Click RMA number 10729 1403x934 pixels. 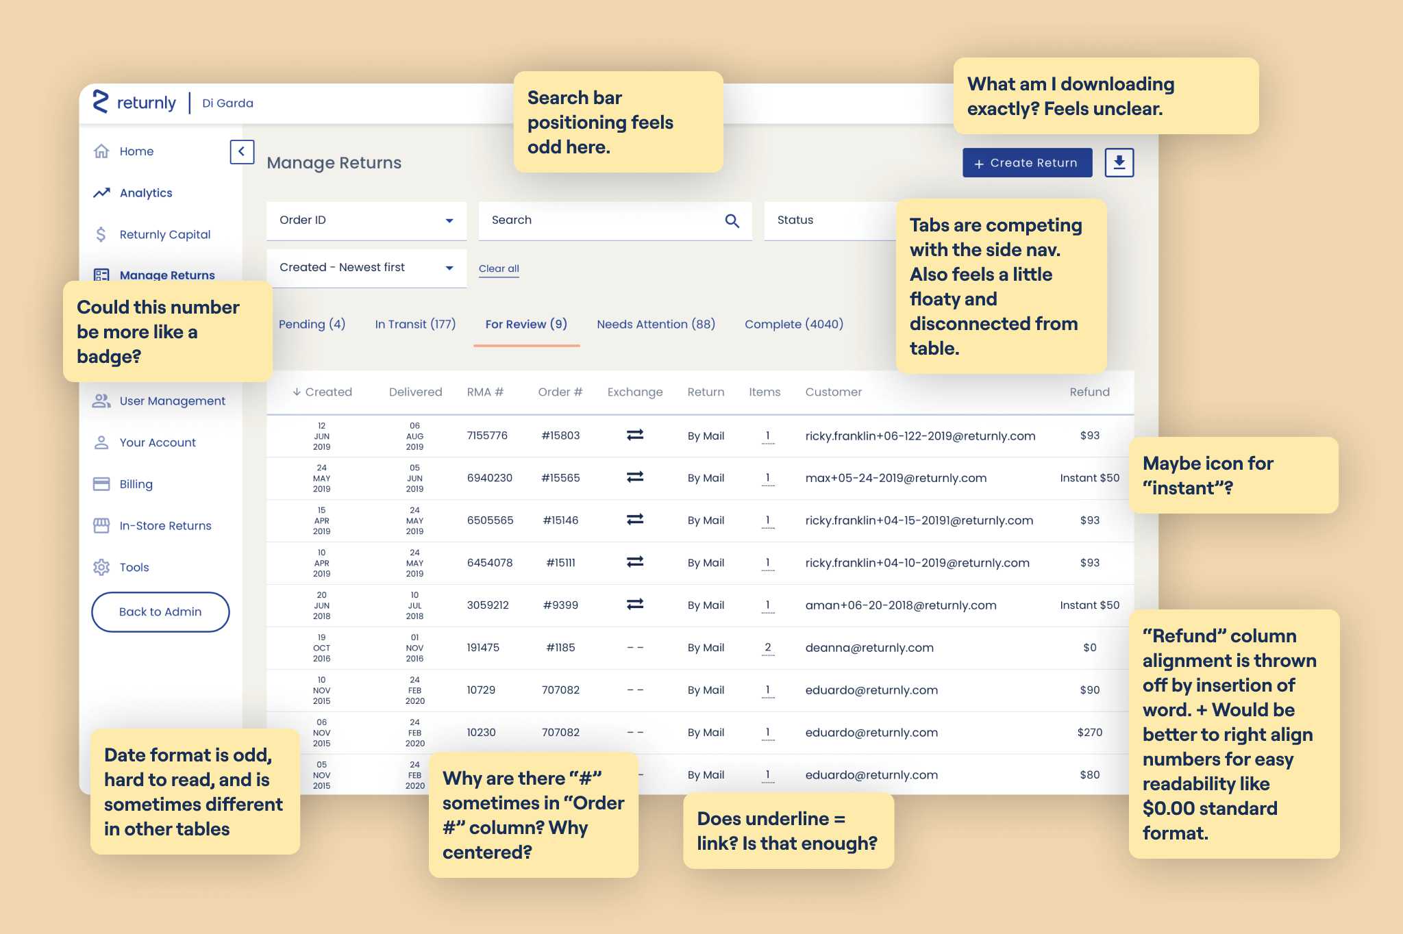pyautogui.click(x=481, y=690)
